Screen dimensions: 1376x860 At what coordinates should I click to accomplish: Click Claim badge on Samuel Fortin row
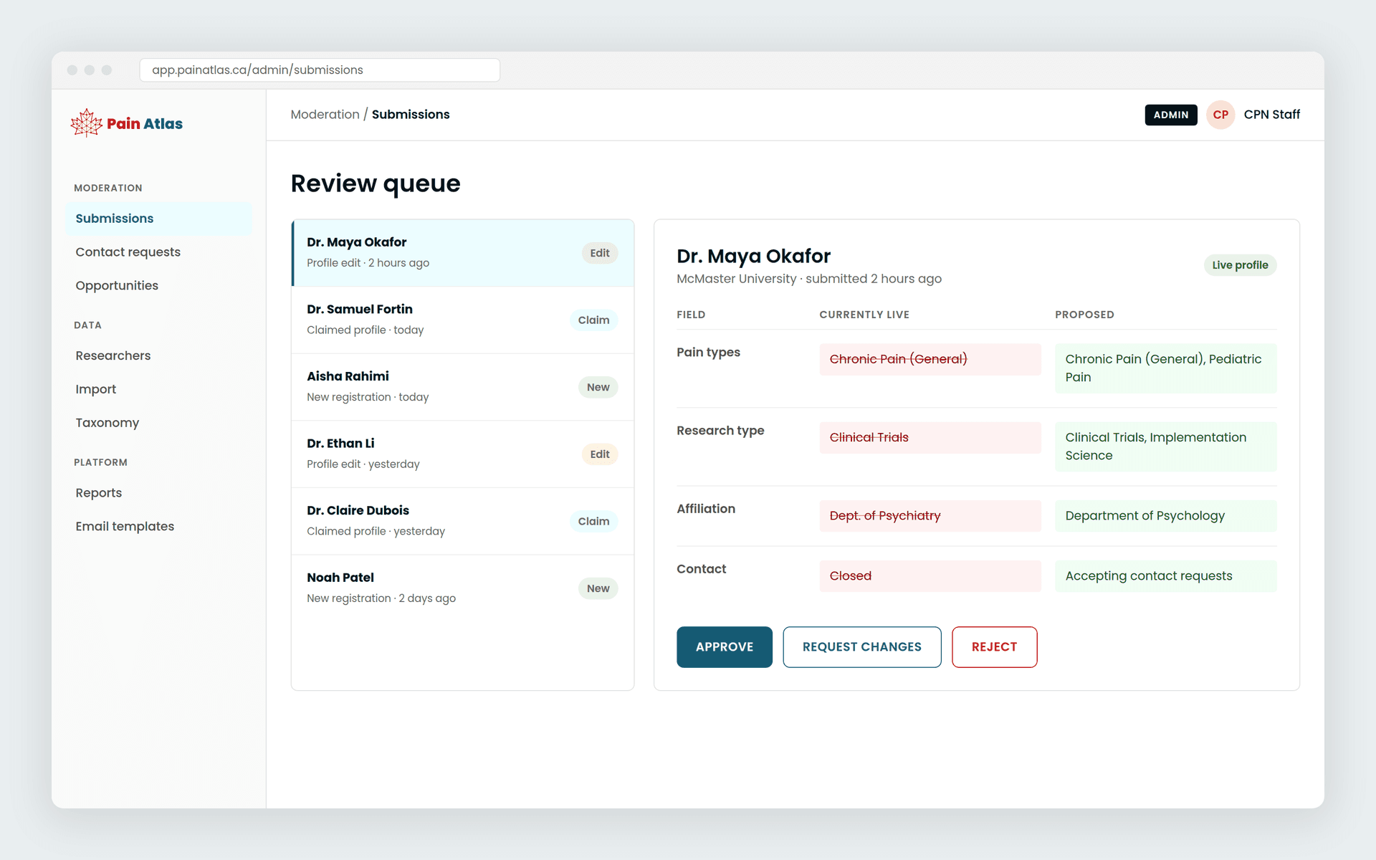coord(593,320)
